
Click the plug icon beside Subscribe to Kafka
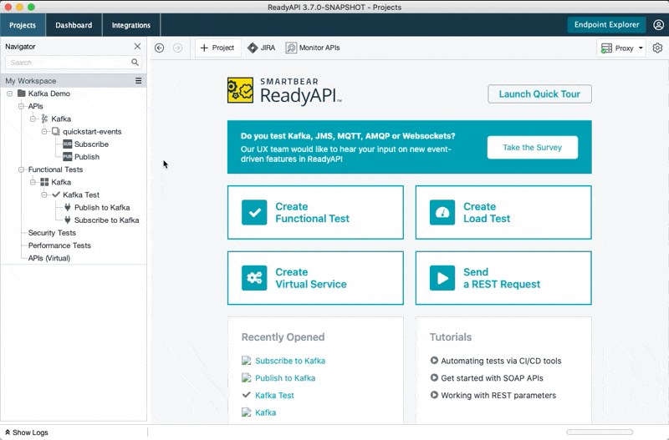tap(68, 220)
